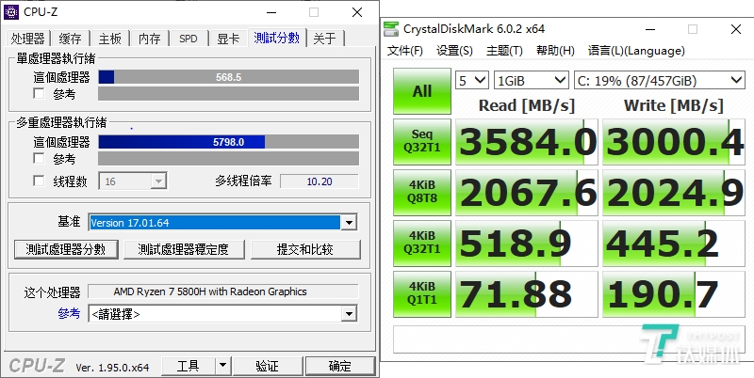This screenshot has width=754, height=378.
Task: Open the arrow dropdown beside 工具
Action: (222, 366)
